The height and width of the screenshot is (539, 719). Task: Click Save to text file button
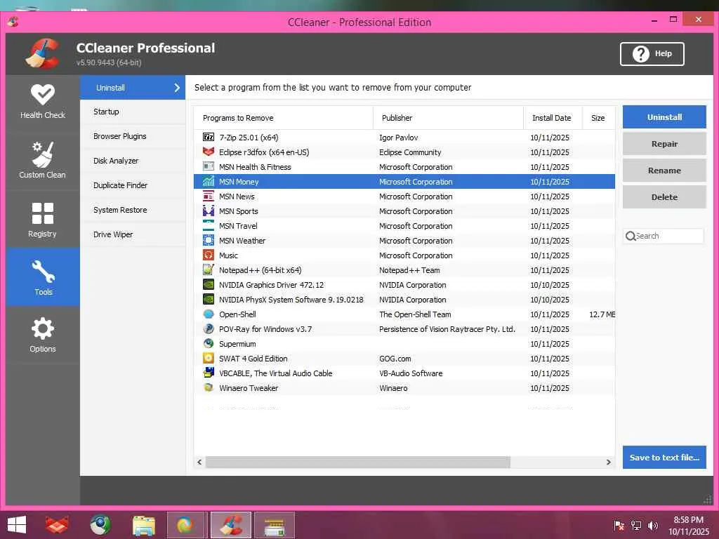(x=664, y=457)
